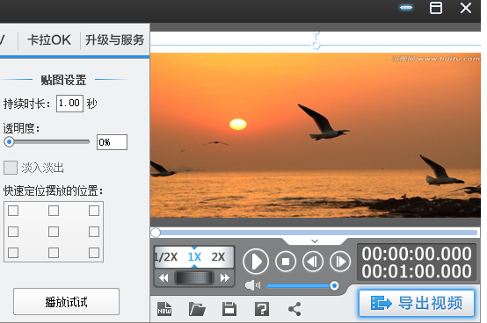487x323 pixels.
Task: Click the 播放试试 try playing button
Action: [66, 302]
